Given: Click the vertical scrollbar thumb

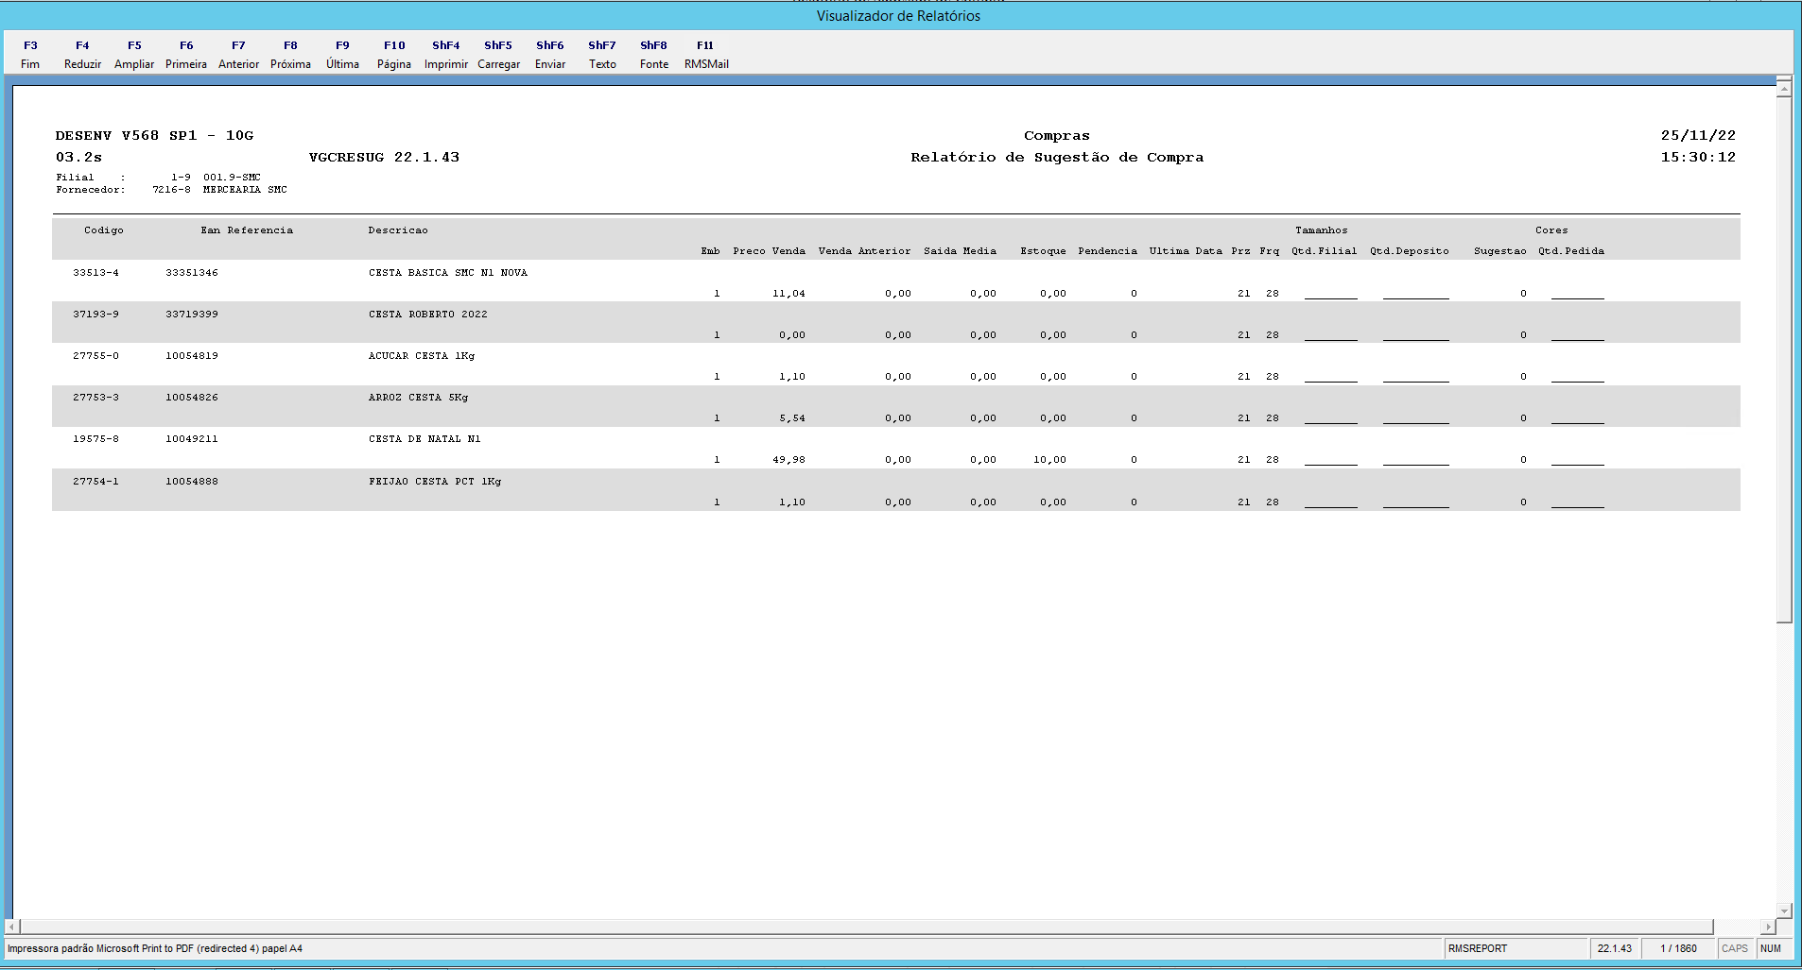Looking at the screenshot, I should click(x=1784, y=360).
